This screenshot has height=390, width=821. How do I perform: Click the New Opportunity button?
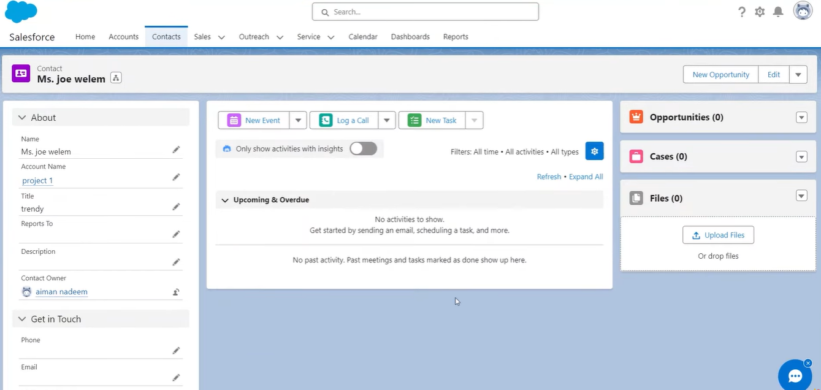click(x=720, y=74)
